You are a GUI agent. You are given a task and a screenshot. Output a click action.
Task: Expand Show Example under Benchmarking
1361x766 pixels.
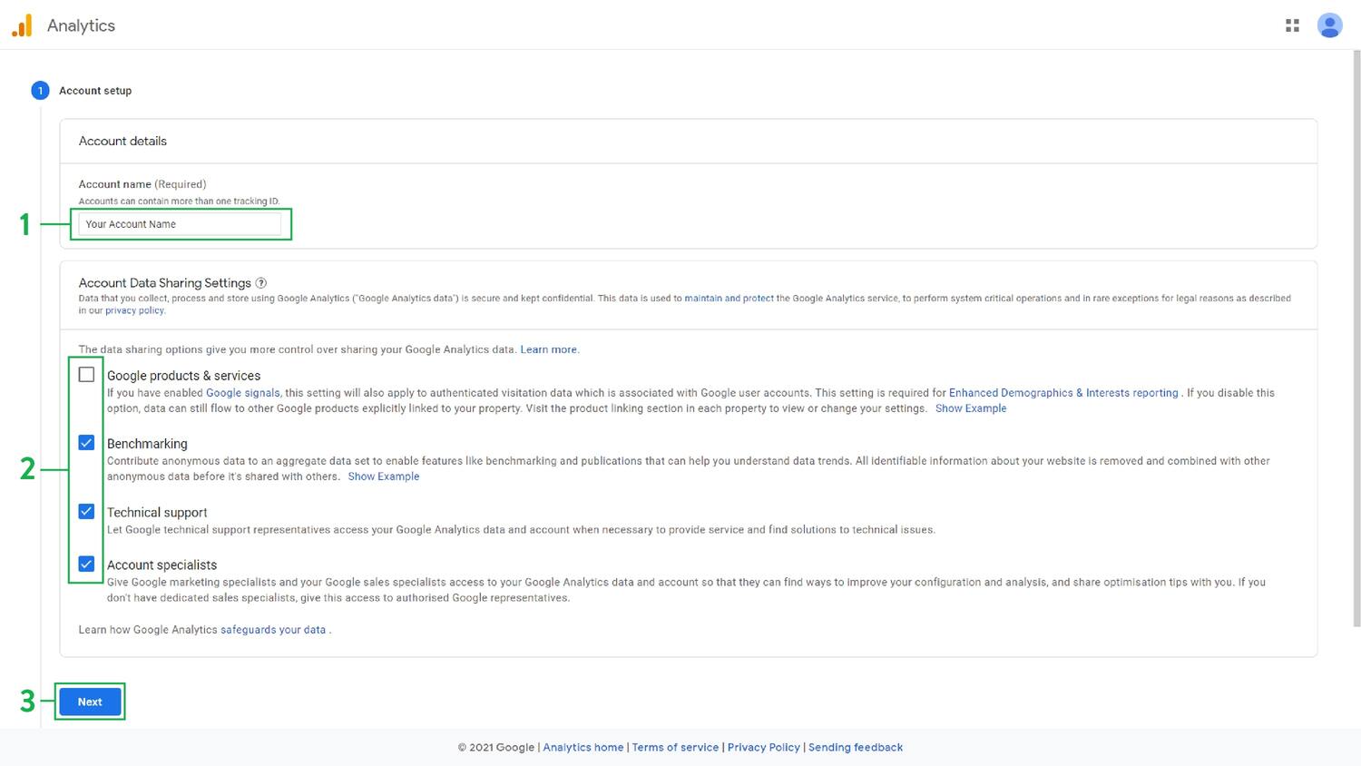tap(383, 476)
